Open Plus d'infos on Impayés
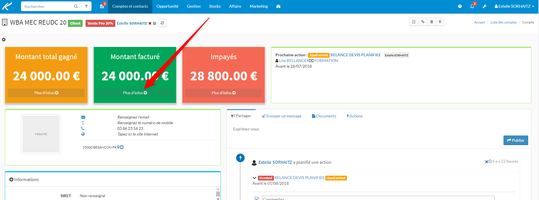Image resolution: width=539 pixels, height=200 pixels. click(x=224, y=93)
